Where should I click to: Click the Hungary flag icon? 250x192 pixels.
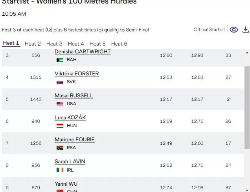tap(60, 126)
